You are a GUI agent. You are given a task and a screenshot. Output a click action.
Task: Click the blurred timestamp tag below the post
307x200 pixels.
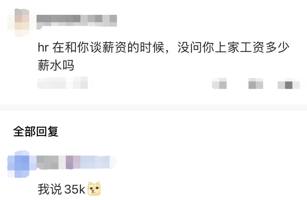point(66,83)
